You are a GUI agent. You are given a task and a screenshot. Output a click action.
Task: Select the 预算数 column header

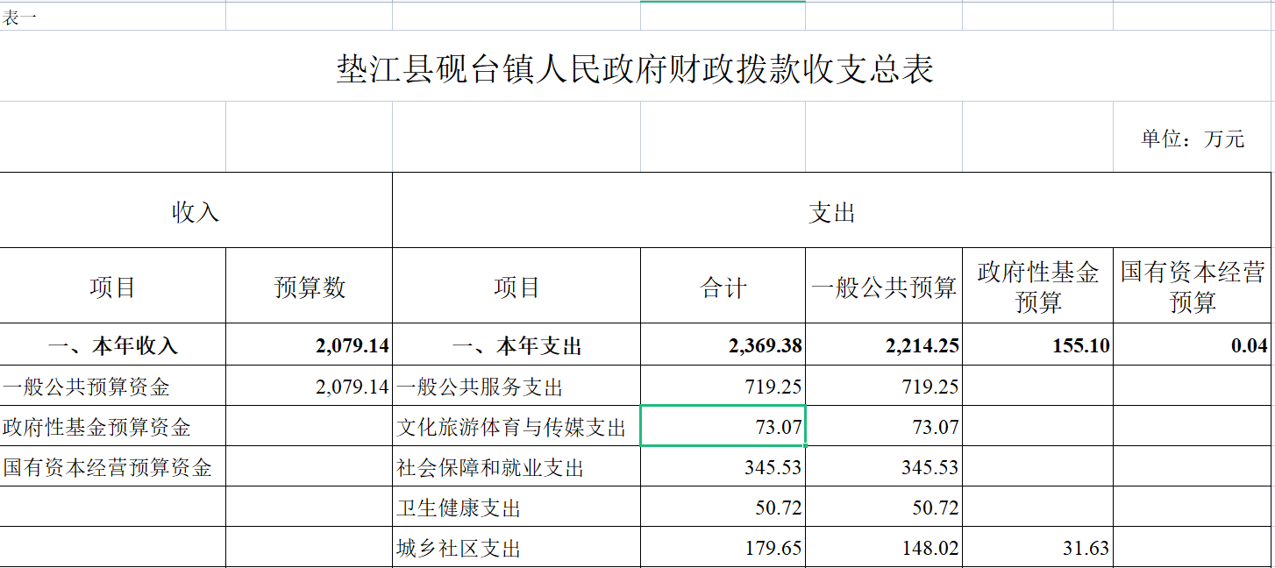[x=310, y=287]
